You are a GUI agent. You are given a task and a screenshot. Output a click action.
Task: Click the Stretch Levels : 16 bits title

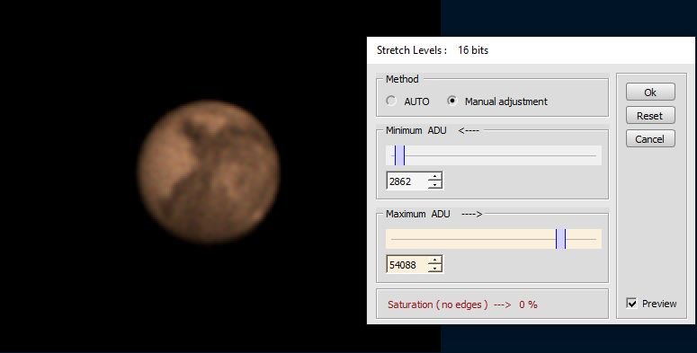[x=433, y=50]
